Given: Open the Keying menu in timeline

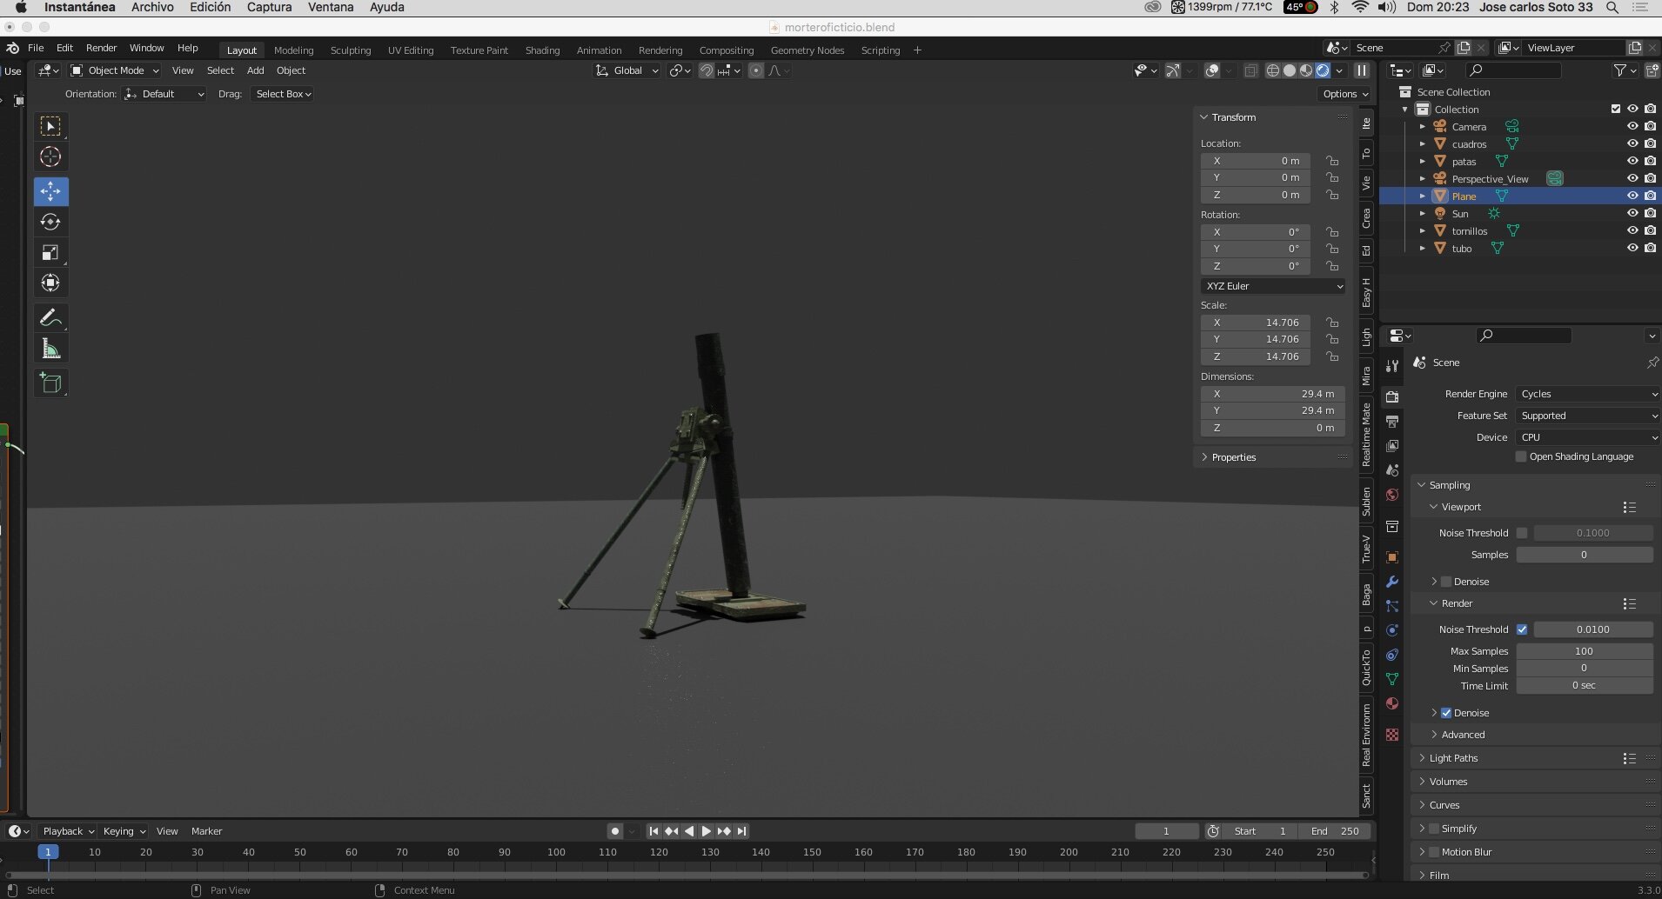Looking at the screenshot, I should coord(123,831).
